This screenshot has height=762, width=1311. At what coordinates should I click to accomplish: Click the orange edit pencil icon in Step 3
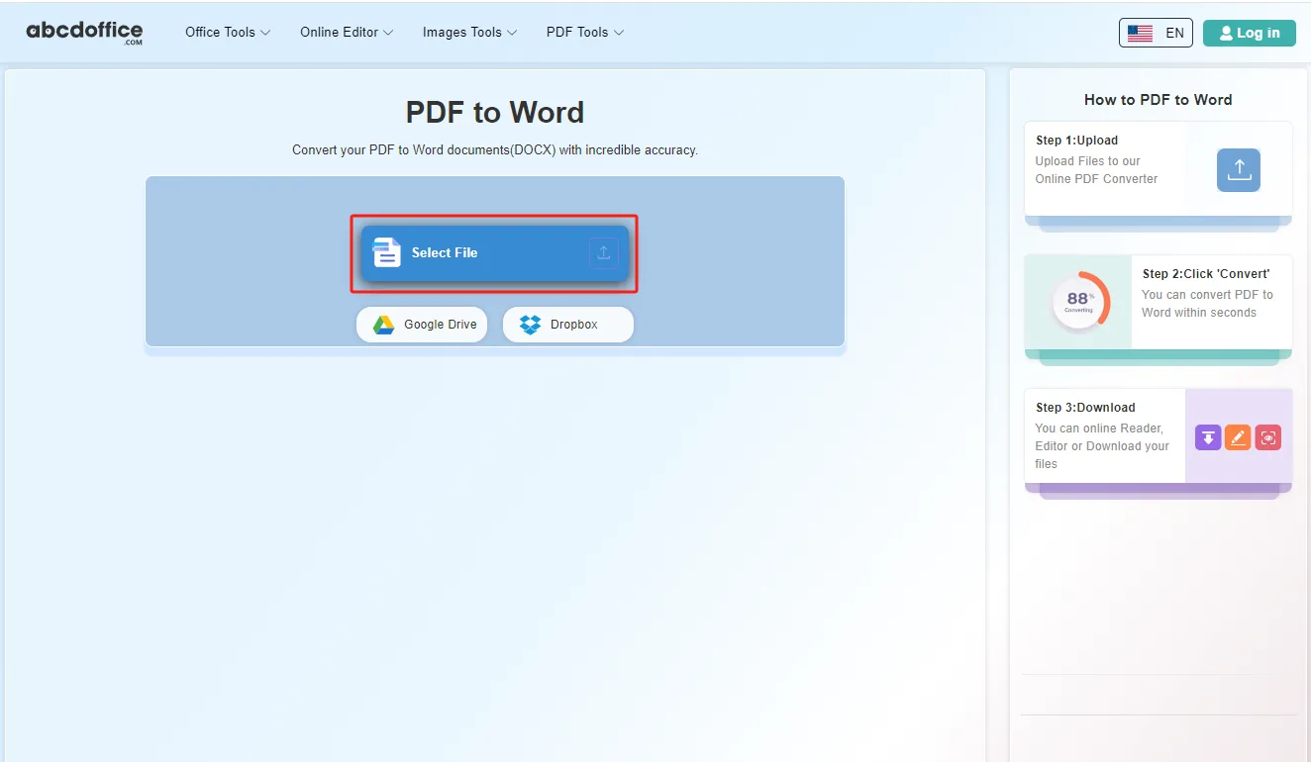point(1238,437)
